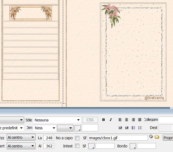Open the horizontal Al centro dropdown

[x=21, y=137]
